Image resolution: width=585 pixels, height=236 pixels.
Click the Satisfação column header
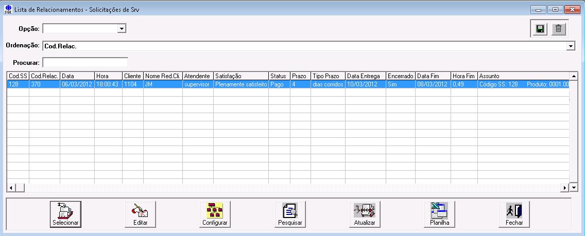[240, 76]
